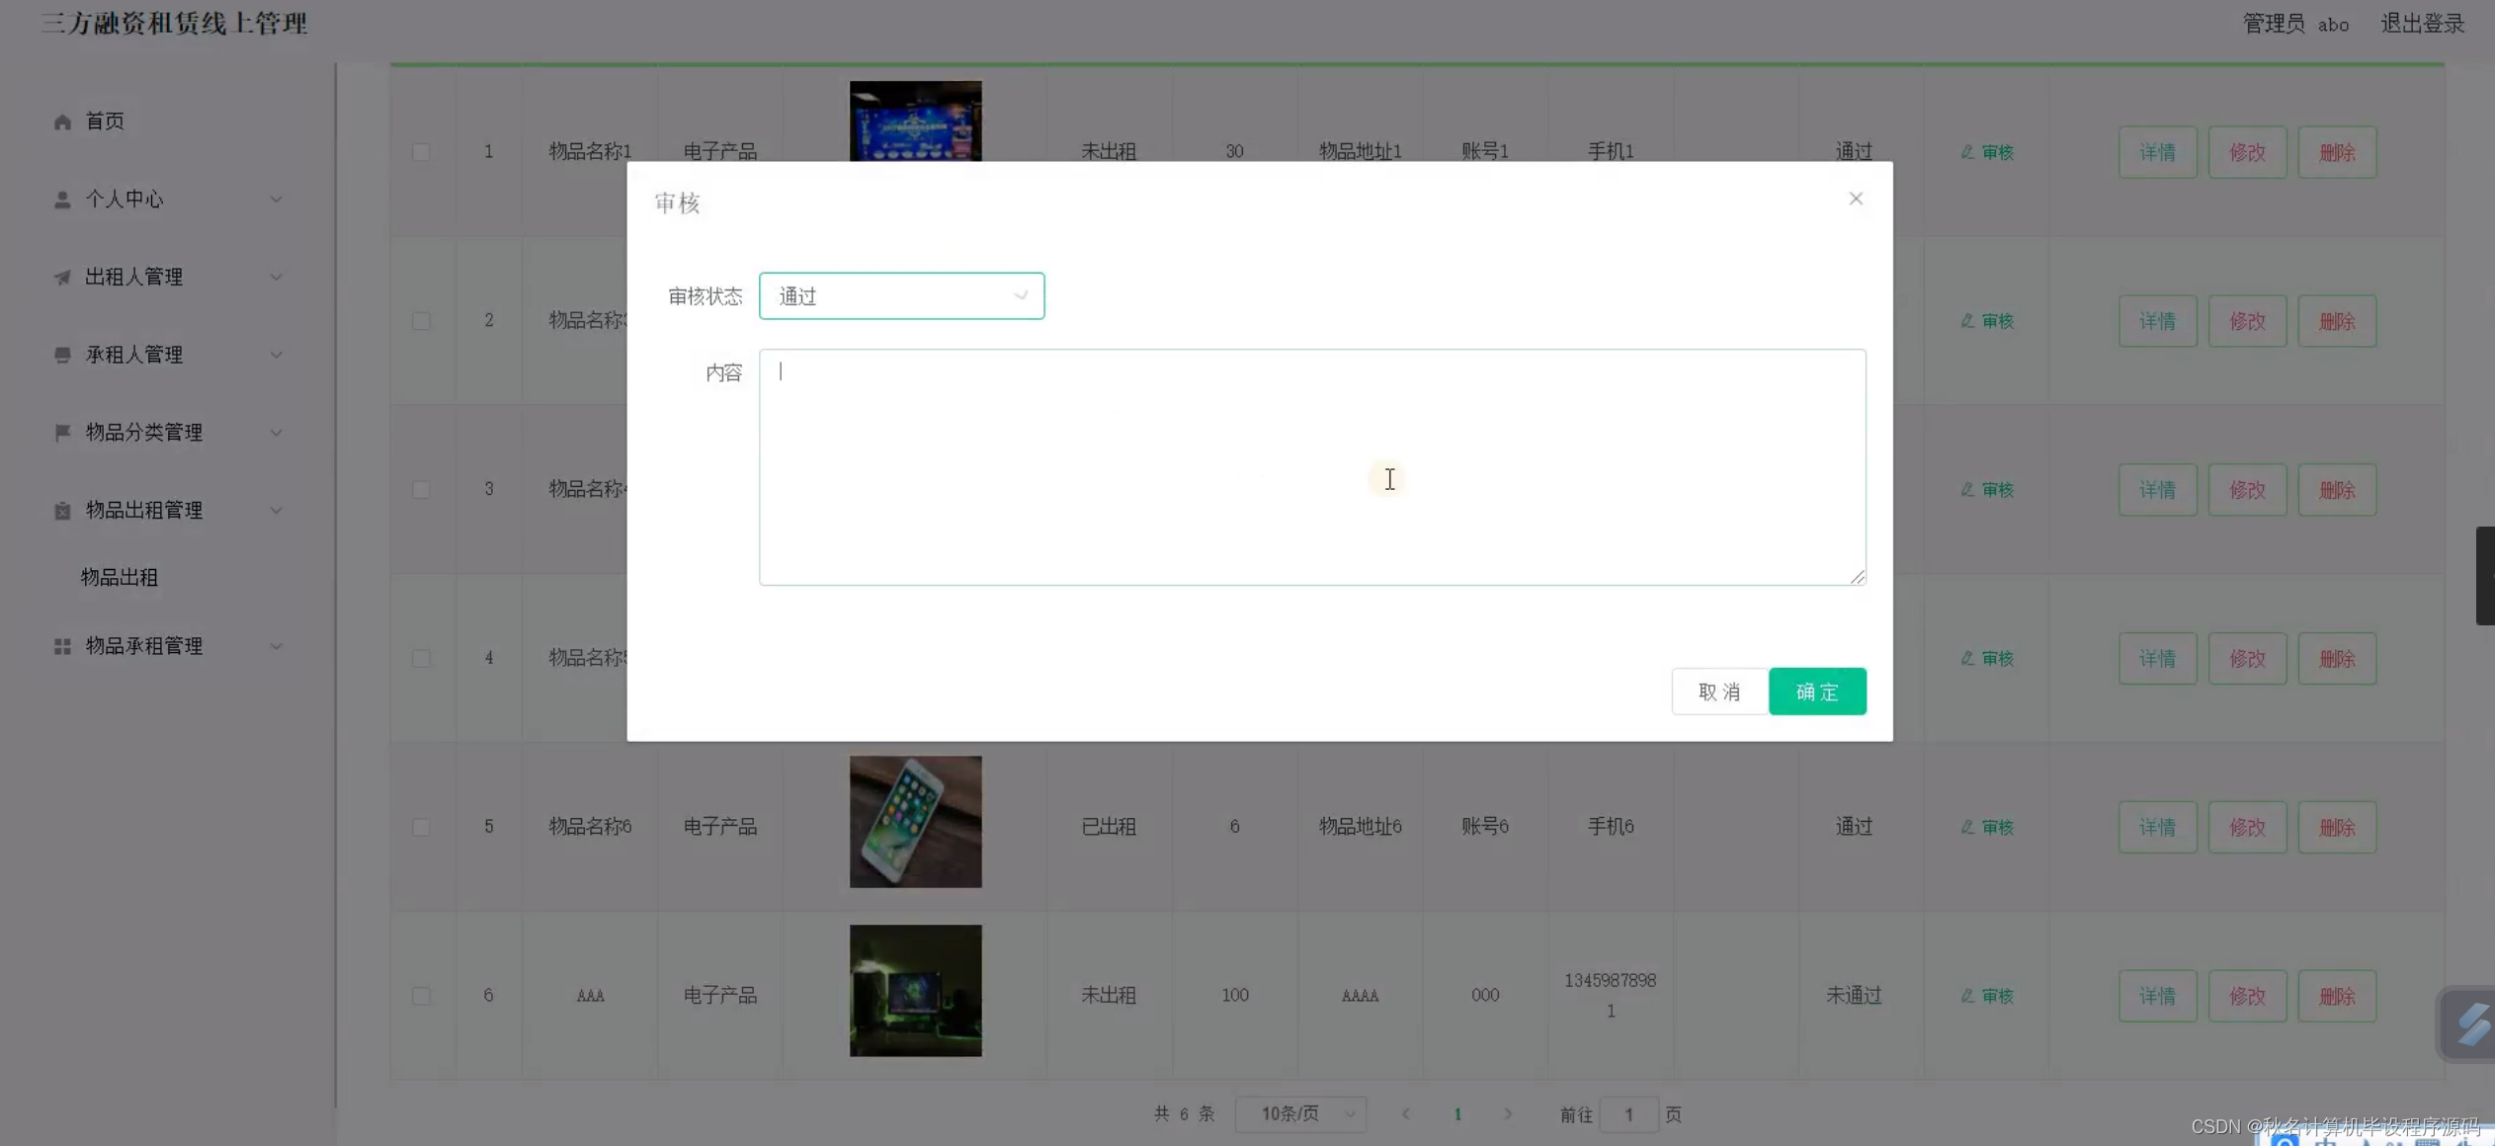Viewport: 2495px width, 1146px height.
Task: Select the checkbox for row 5
Action: pos(421,827)
